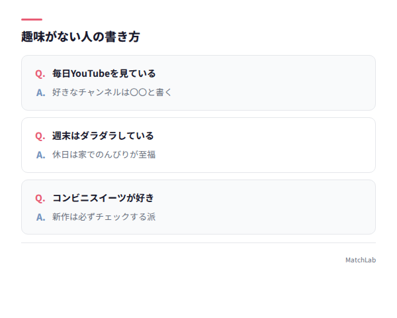The height and width of the screenshot is (318, 397).
Task: Click the heading 趣味がない人の書き方
Action: coord(81,37)
